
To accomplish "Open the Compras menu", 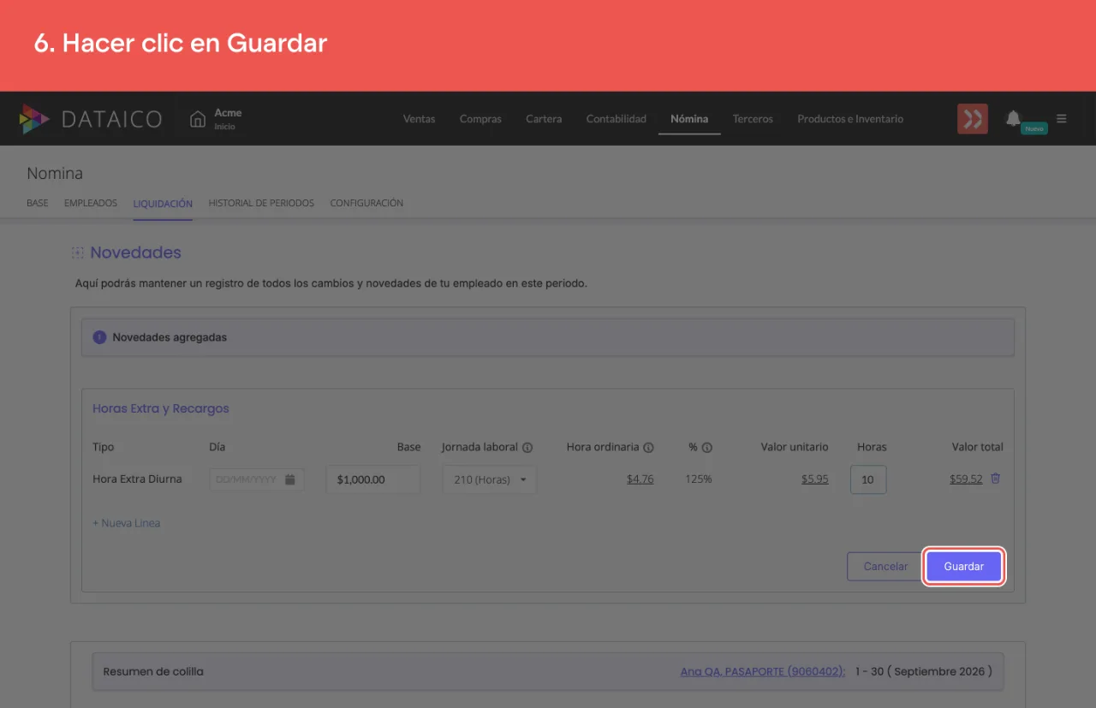I will pos(480,119).
